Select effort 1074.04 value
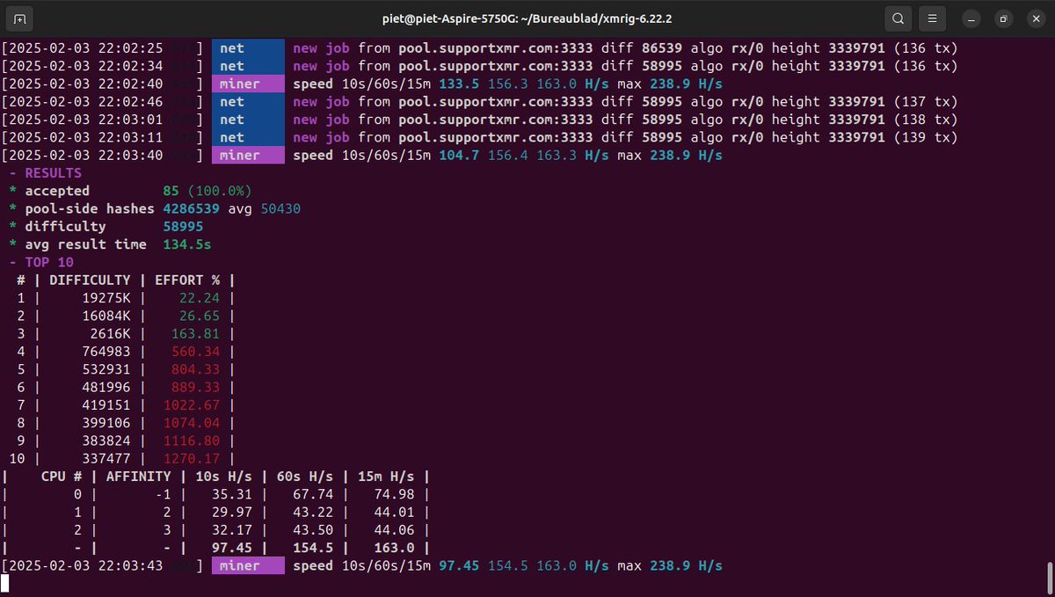This screenshot has height=597, width=1055. [192, 423]
